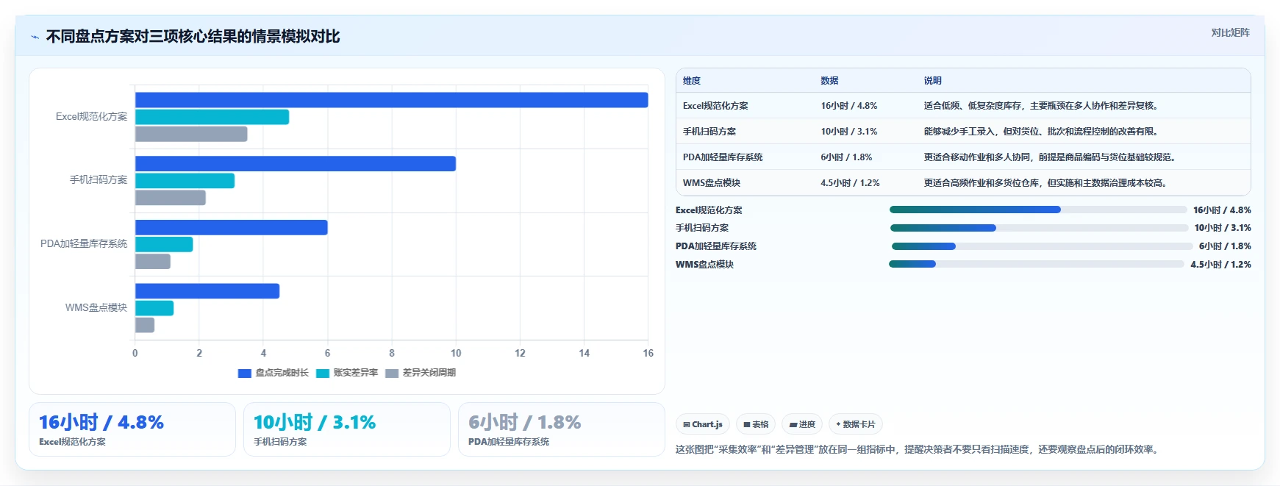
Task: Open the 16小时 / 4.8% summary card
Action: tap(132, 429)
